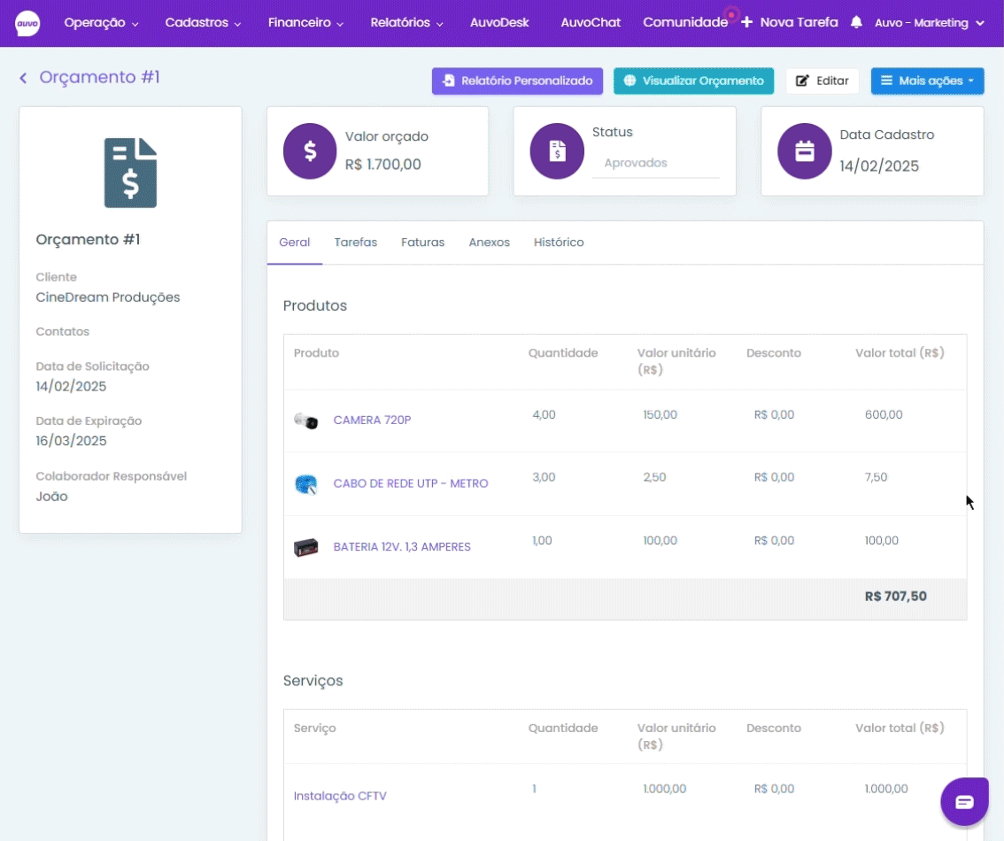Open the purple chat bubble widget
Screen dimensions: 1004x841
tap(964, 801)
